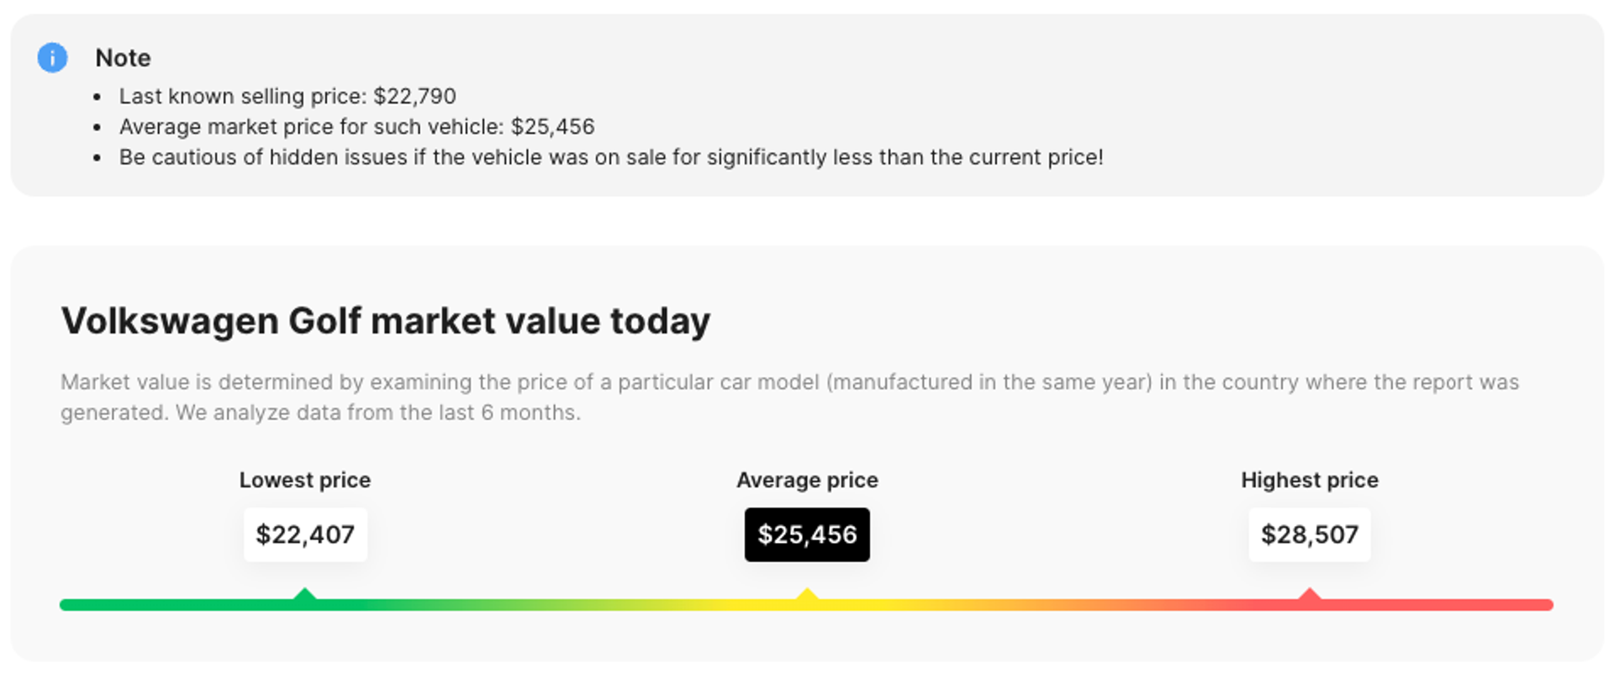The height and width of the screenshot is (673, 1614).
Task: Select the $28,507 highest price badge
Action: [1309, 534]
